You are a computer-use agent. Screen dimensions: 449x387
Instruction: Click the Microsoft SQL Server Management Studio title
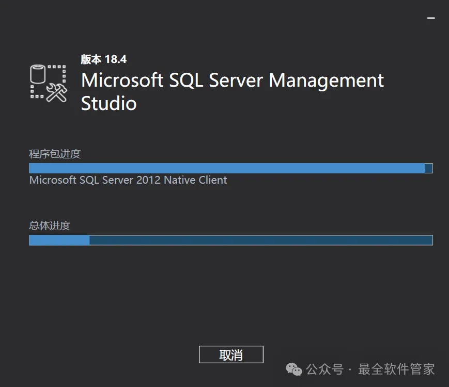point(232,91)
